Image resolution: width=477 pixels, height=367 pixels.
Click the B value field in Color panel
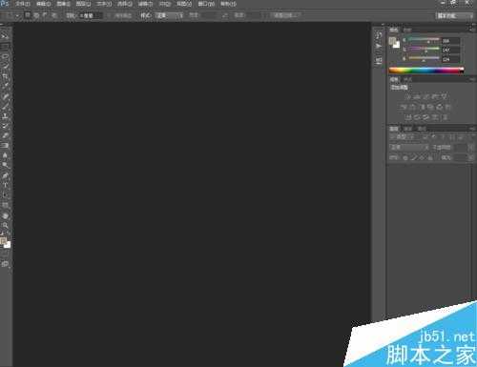point(450,59)
